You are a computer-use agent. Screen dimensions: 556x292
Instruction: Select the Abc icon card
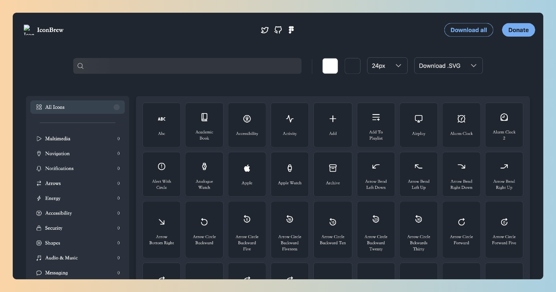tap(161, 125)
